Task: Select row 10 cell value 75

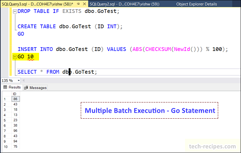Action: [16, 146]
